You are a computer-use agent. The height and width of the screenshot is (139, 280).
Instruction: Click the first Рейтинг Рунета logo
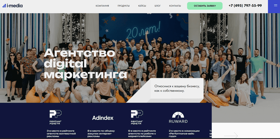(55, 117)
